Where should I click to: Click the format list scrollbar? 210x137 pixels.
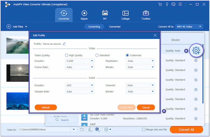[203, 74]
